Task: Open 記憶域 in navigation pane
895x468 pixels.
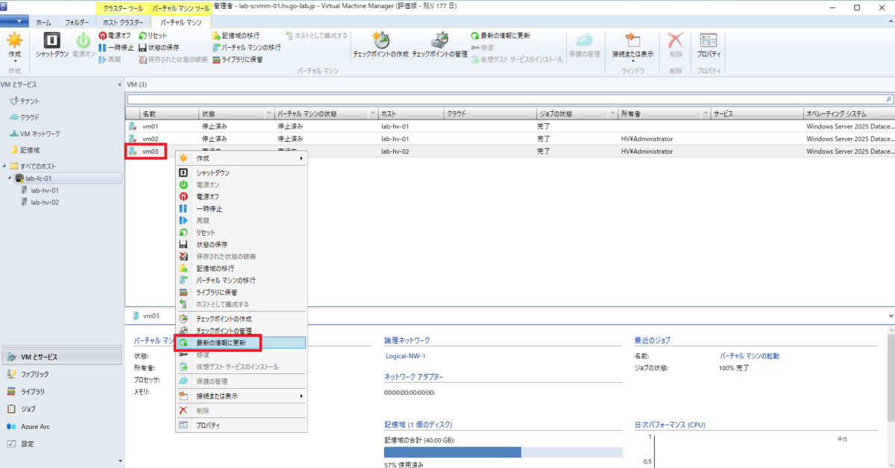Action: coord(24,150)
